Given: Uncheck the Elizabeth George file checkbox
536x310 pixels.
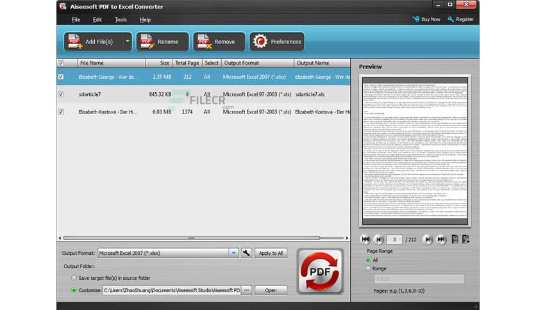Looking at the screenshot, I should [x=61, y=77].
